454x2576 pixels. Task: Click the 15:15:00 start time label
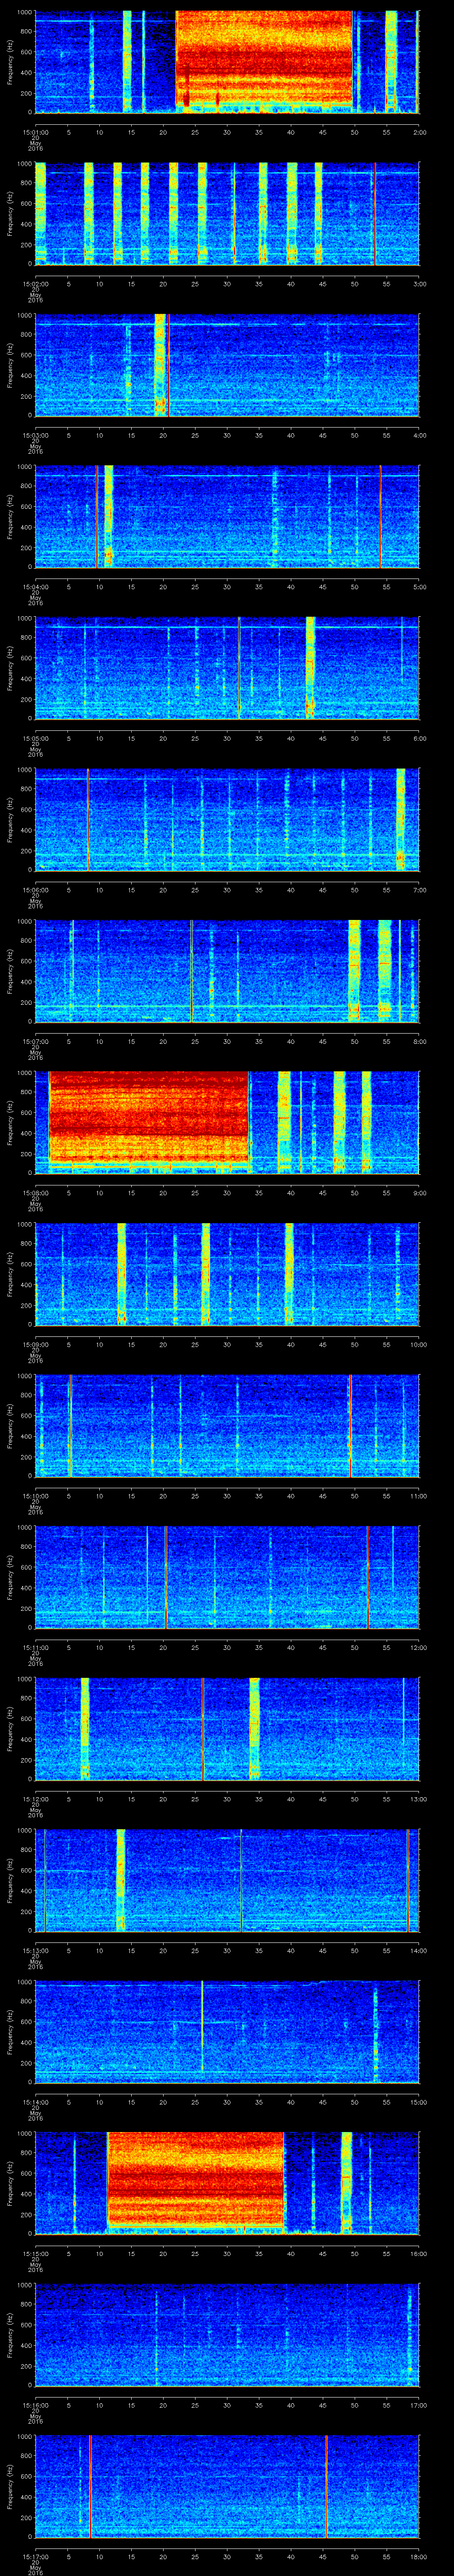pos(35,2252)
